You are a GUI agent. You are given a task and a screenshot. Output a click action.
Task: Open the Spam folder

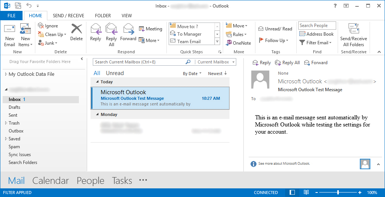pos(14,146)
